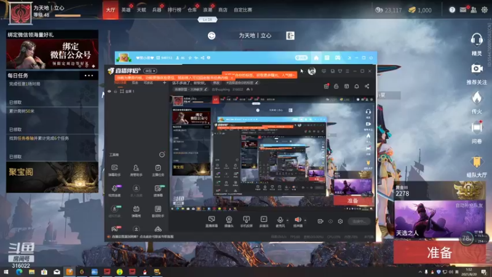Open the 类型 type dropdown near the logo
The width and height of the screenshot is (492, 277).
pyautogui.click(x=150, y=71)
